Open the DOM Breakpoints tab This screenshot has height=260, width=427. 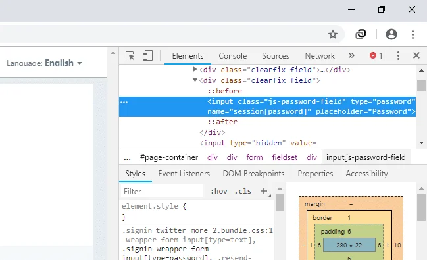253,174
